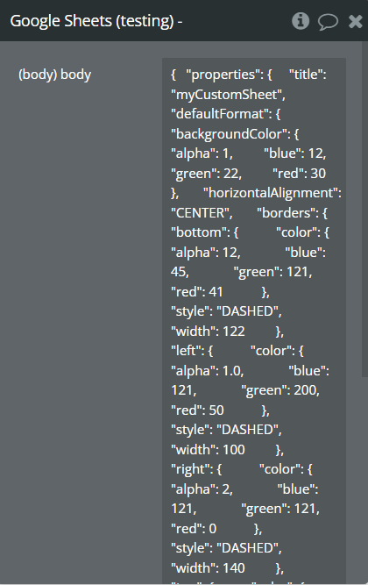Open the info documentation icon
Image resolution: width=368 pixels, height=585 pixels.
click(x=301, y=21)
